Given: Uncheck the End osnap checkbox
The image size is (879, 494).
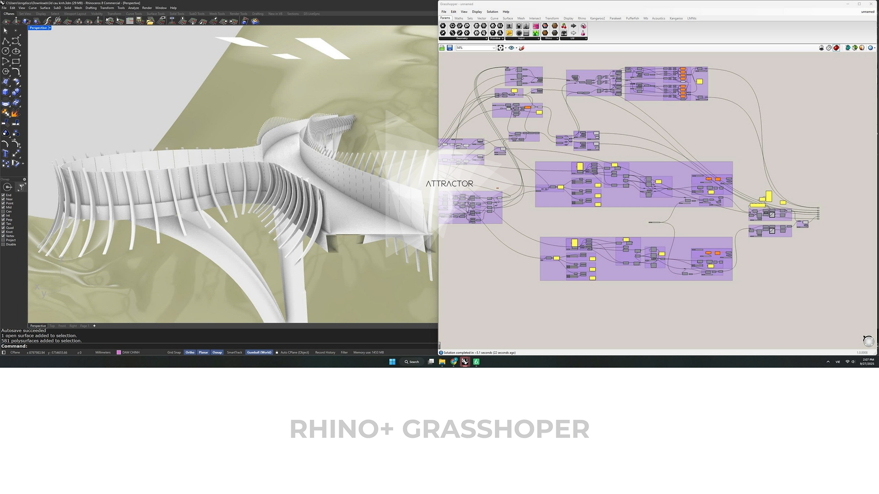Looking at the screenshot, I should point(3,195).
